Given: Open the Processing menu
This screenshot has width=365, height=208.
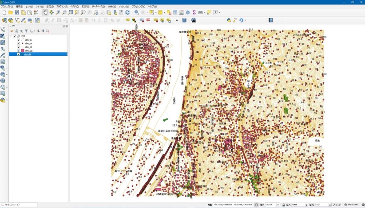Looking at the screenshot, I should [138, 7].
